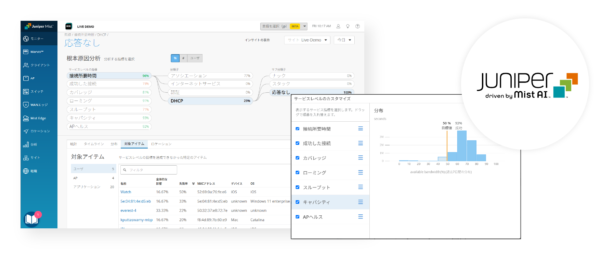The image size is (602, 259).
Task: Open サイト in the sidebar
Action: (39, 158)
